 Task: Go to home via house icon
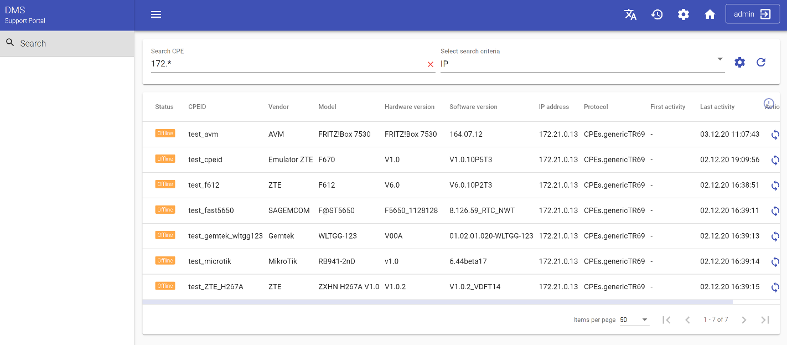(x=710, y=15)
